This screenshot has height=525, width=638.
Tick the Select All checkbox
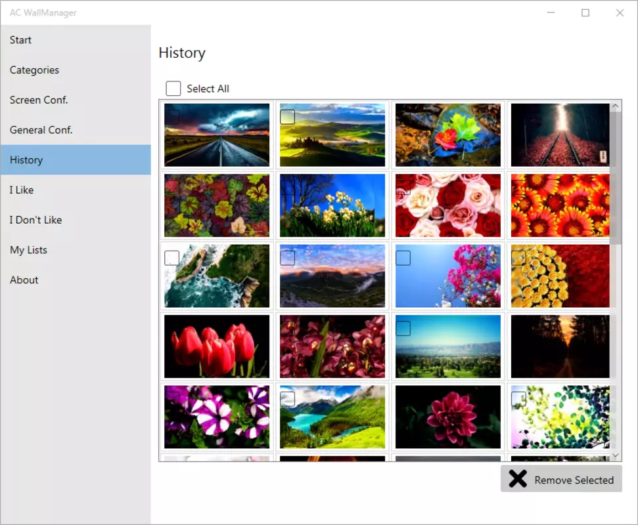coord(173,88)
